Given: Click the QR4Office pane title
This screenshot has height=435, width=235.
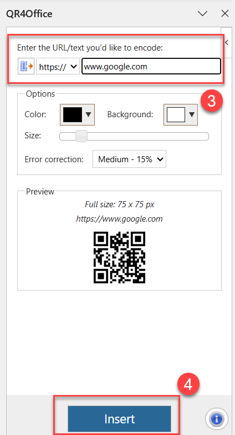Looking at the screenshot, I should click(x=29, y=13).
